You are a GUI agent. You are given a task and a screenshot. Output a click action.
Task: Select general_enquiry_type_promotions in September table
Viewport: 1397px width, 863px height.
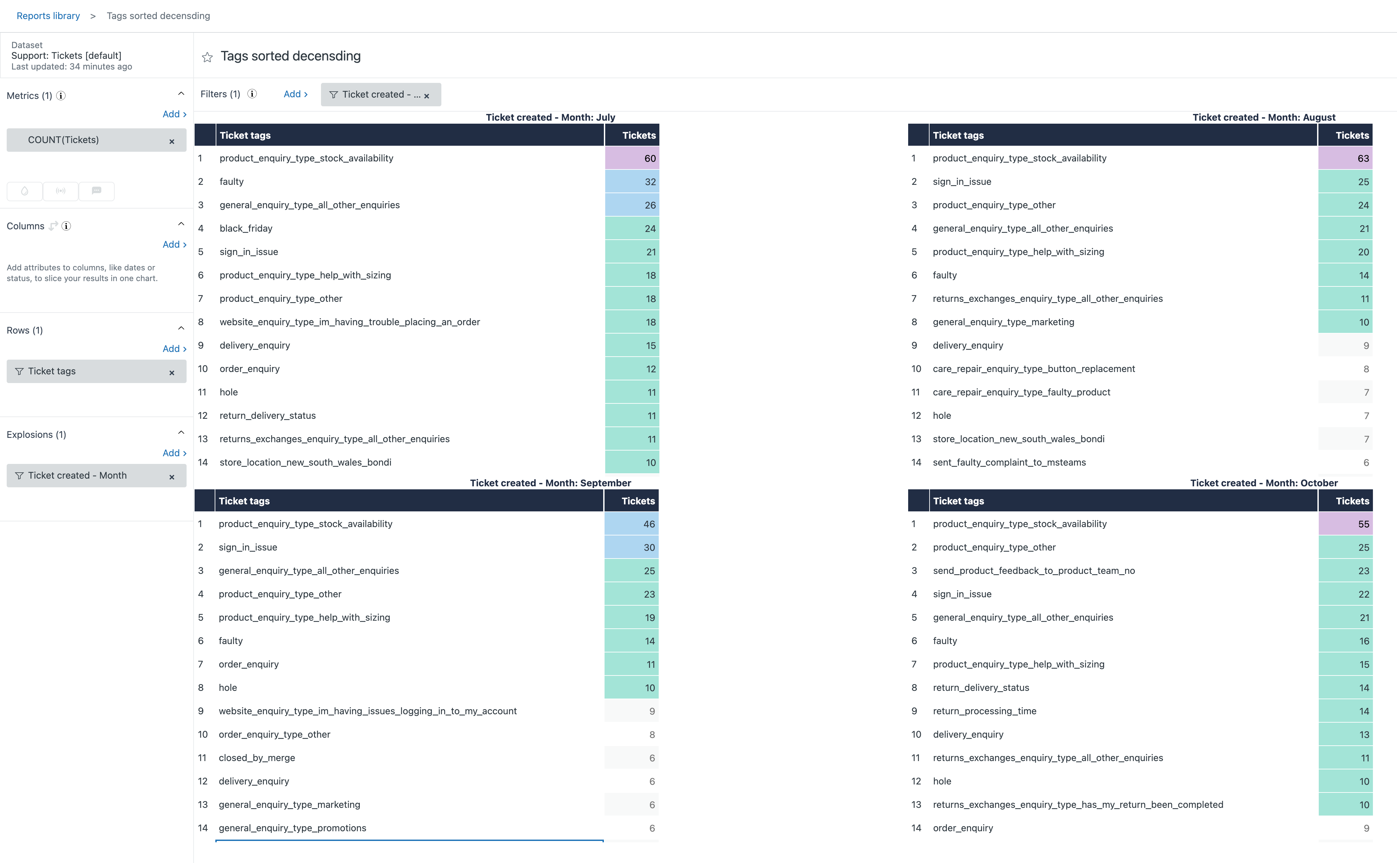292,828
